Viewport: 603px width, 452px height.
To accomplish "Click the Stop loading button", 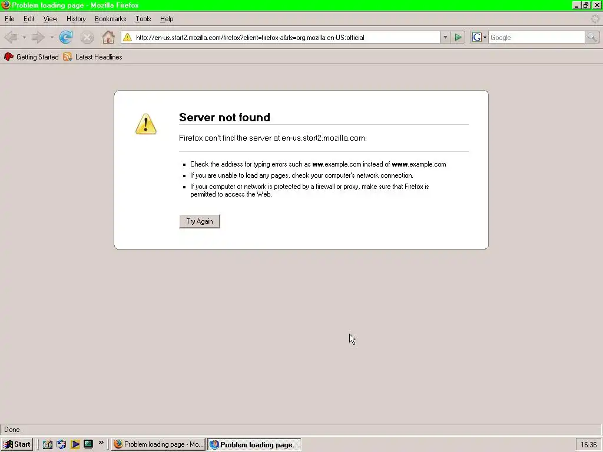I will pos(87,37).
